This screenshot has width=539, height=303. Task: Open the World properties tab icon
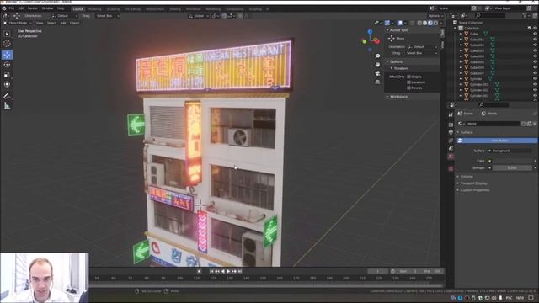click(451, 157)
